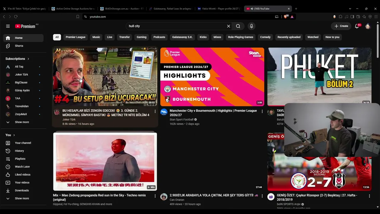Select the Podcasts filter chip
This screenshot has width=380, height=214.
pos(159,37)
